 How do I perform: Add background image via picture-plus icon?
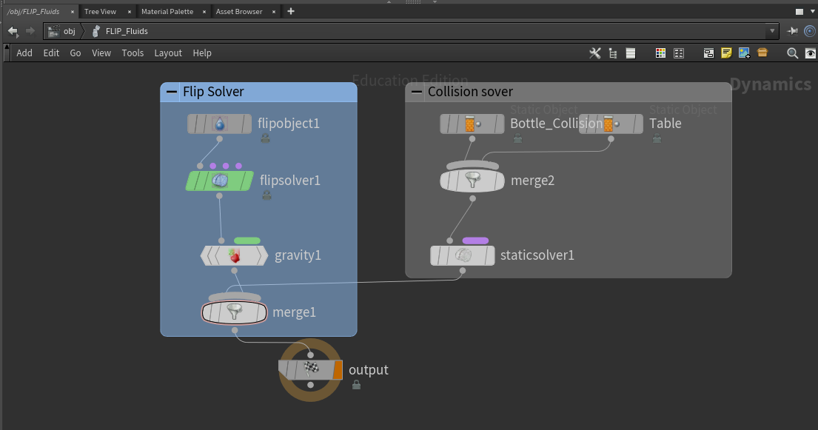744,53
